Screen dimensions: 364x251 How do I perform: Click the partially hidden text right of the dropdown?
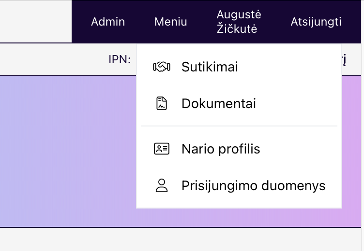(x=345, y=59)
